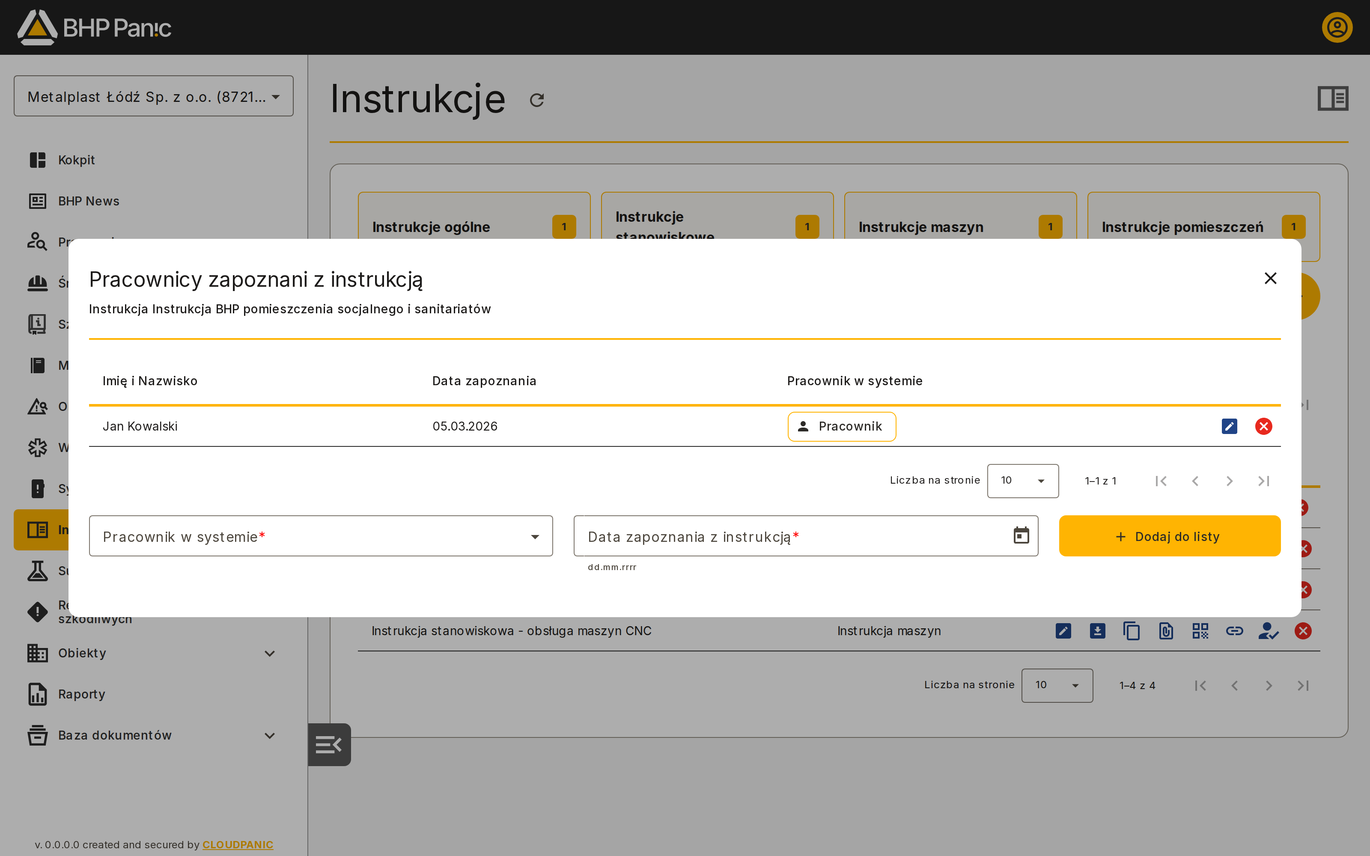Delete Jan Kowalski with red X icon
Viewport: 1370px width, 856px height.
pyautogui.click(x=1263, y=426)
